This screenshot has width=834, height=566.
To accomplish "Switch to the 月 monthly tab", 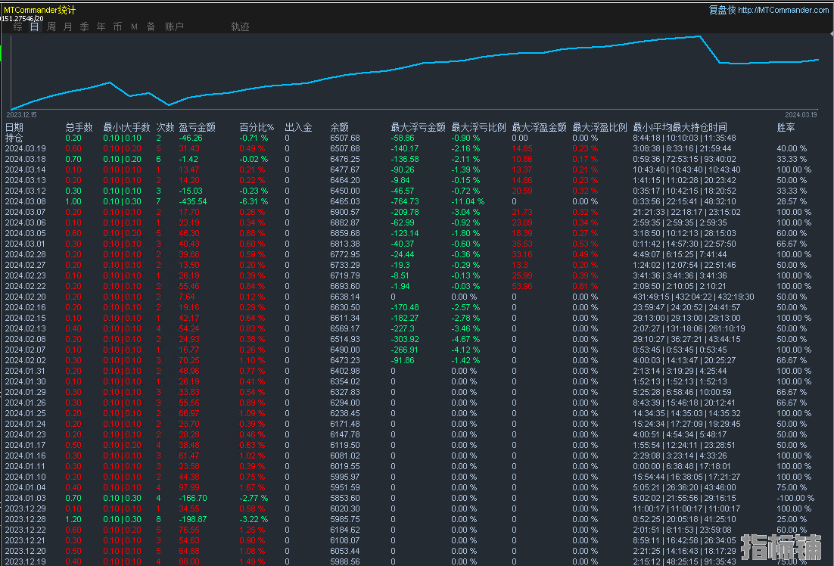I will pos(67,26).
